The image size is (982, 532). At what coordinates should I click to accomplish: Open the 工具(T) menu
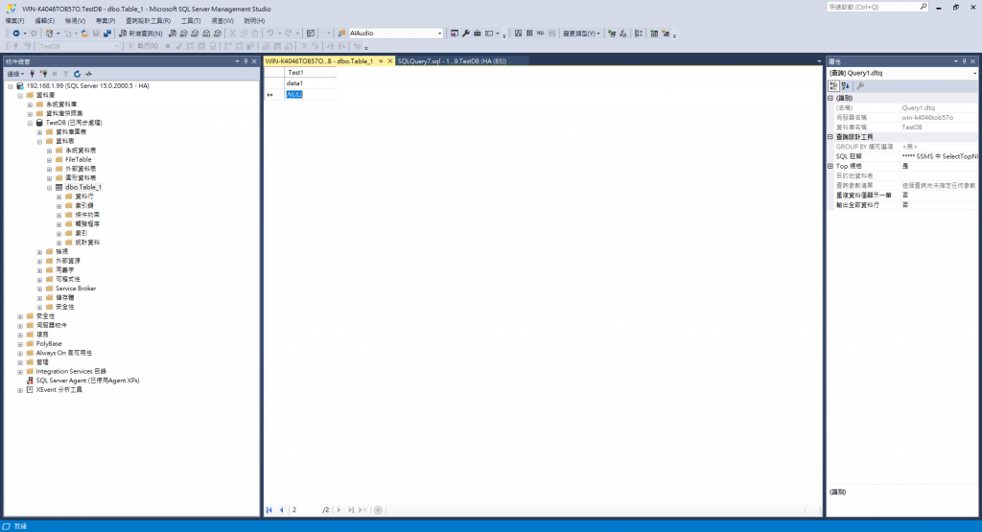[x=191, y=21]
